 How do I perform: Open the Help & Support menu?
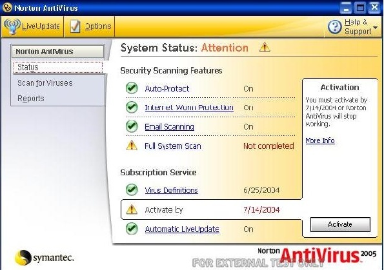352,26
